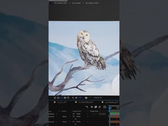The image size is (168, 126).
Task: Toggle the Frame Blending icon in timeline
Action: (x=96, y=107)
